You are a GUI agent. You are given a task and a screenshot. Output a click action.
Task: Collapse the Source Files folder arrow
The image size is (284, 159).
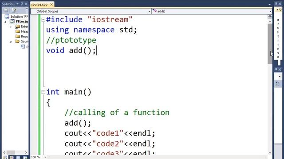pos(11,42)
